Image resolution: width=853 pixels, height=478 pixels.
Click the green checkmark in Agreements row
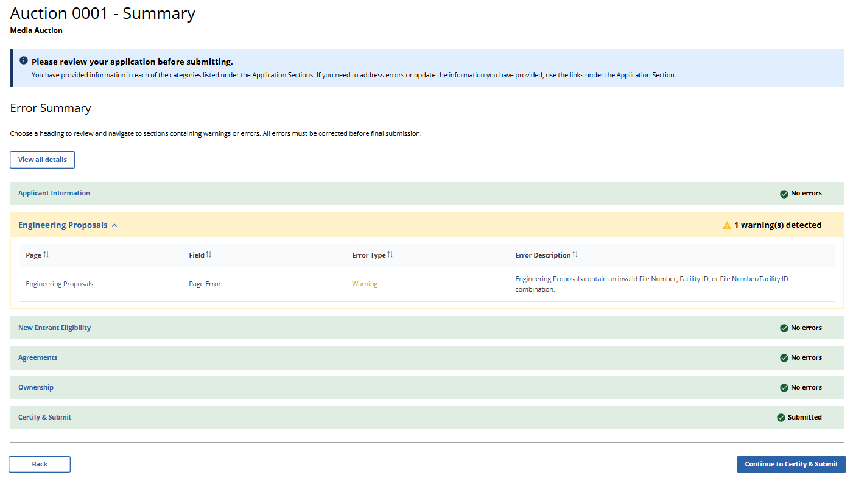pos(784,358)
